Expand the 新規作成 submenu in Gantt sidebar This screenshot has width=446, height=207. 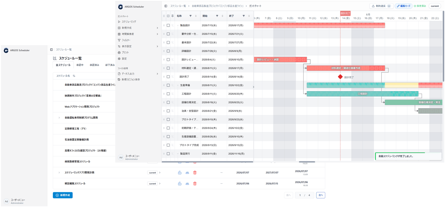pos(157,28)
